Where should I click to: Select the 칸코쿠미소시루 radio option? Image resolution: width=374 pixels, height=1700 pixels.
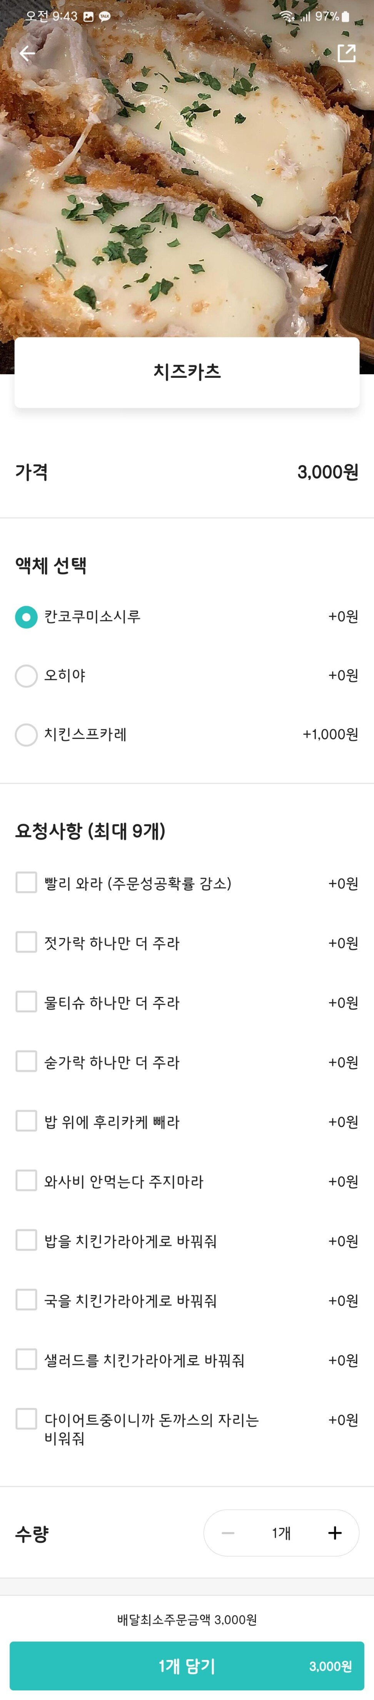27,616
